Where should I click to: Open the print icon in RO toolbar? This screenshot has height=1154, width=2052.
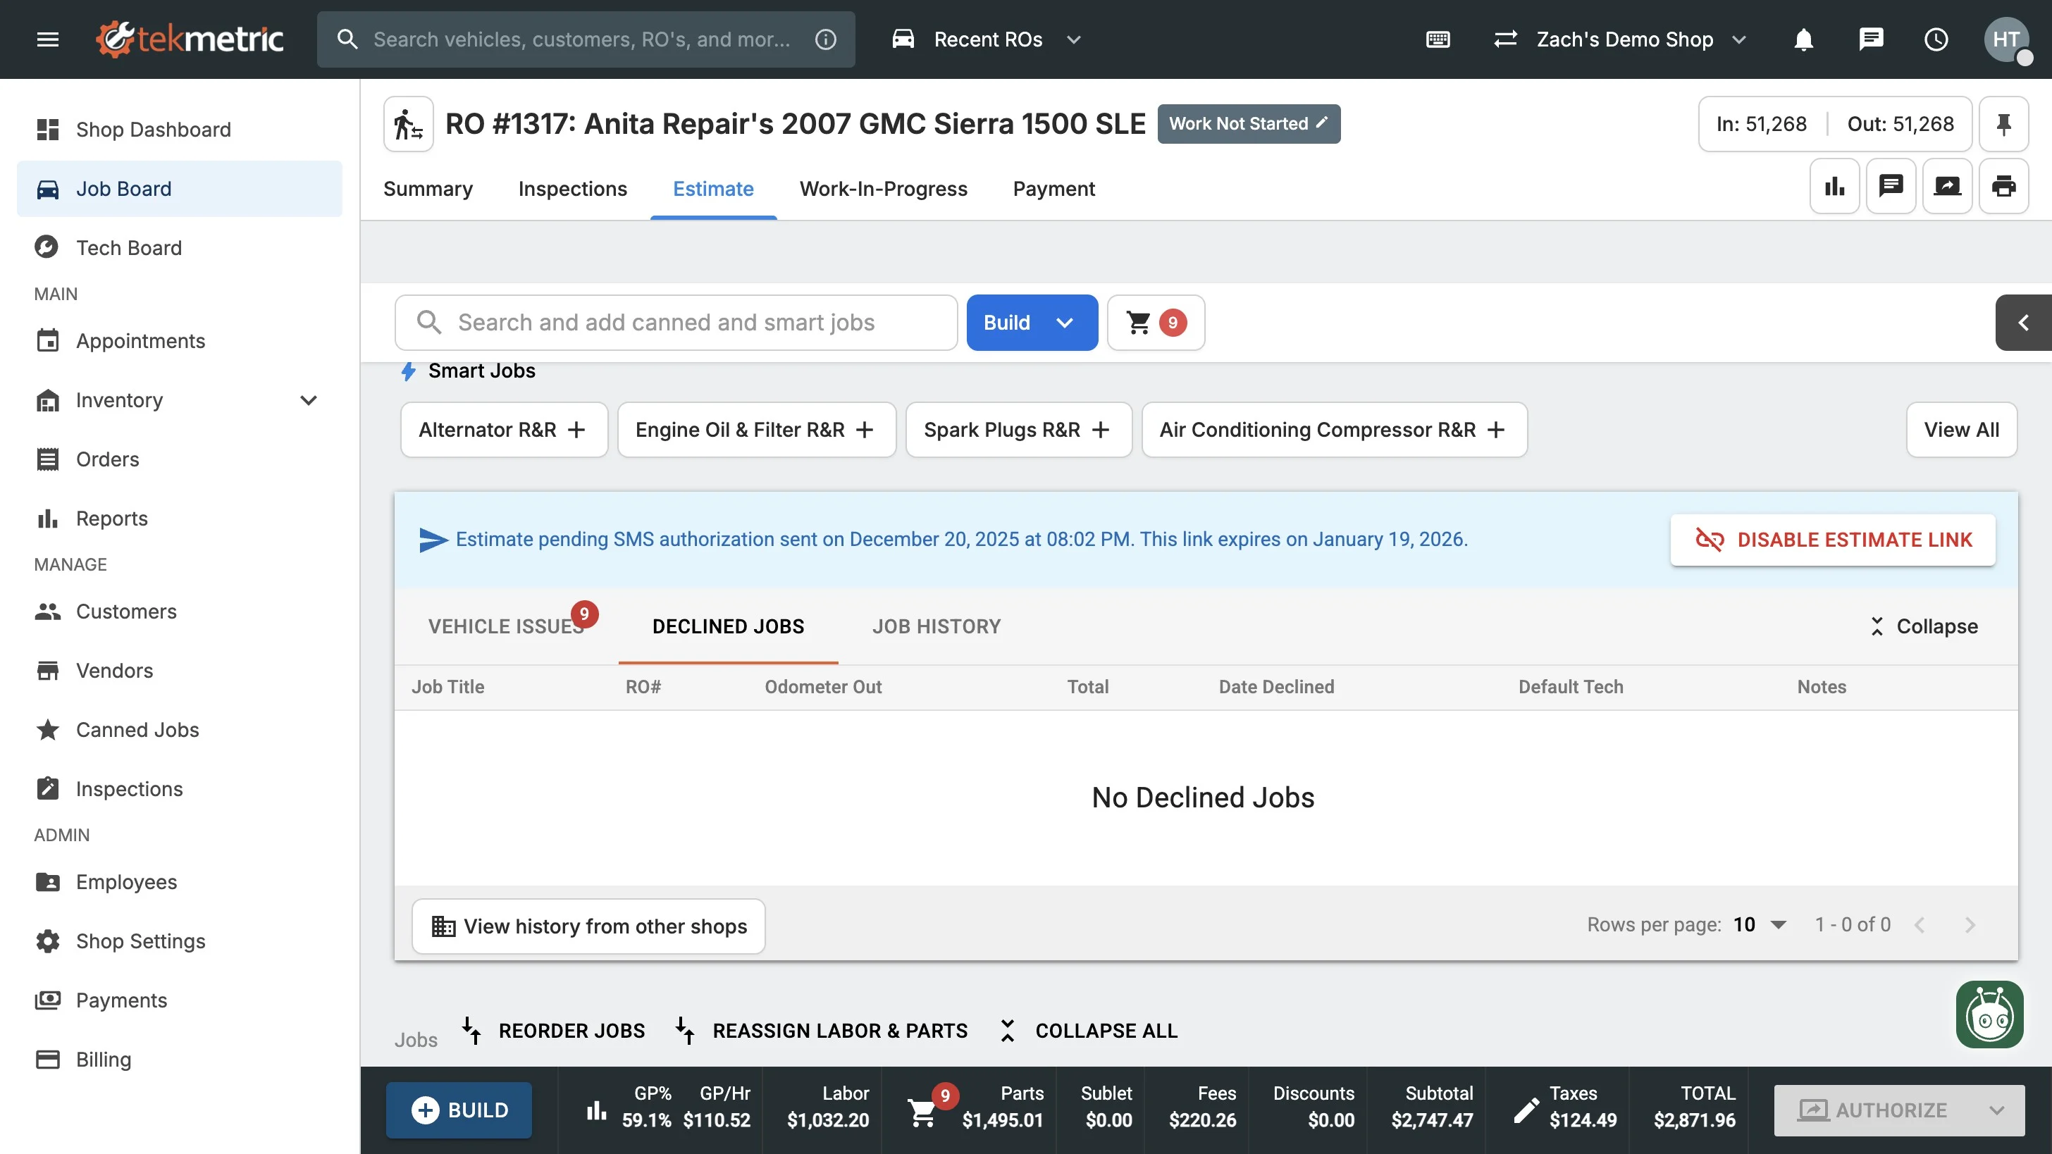(2003, 187)
